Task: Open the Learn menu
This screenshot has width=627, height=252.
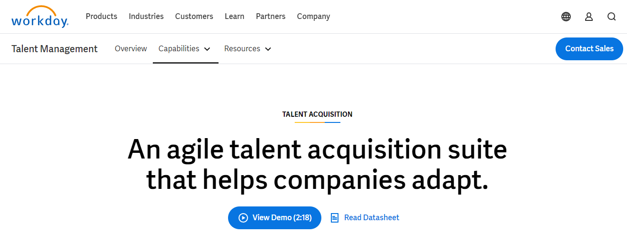Action: [x=234, y=17]
